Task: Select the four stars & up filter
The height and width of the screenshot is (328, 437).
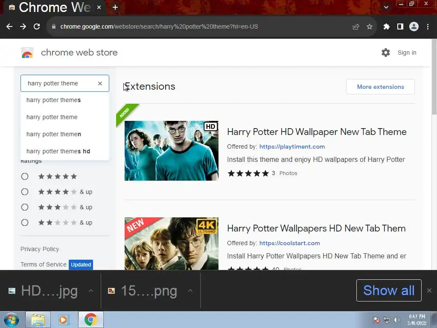Action: 25,192
